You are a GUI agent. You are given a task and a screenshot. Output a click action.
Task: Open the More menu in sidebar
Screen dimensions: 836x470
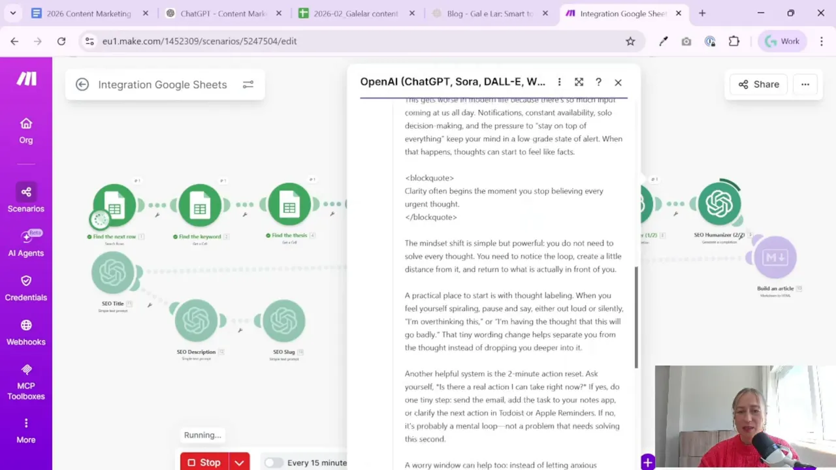point(26,431)
